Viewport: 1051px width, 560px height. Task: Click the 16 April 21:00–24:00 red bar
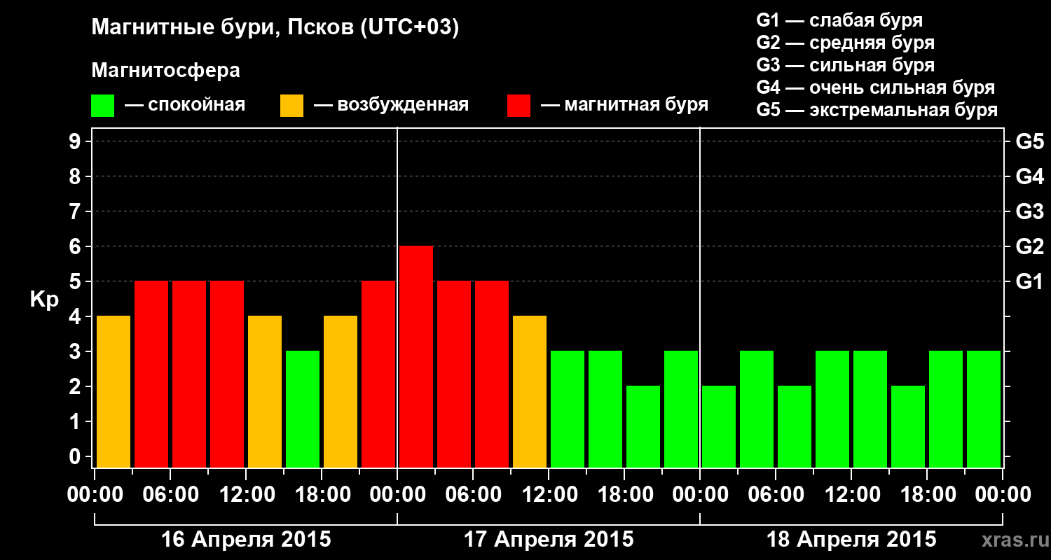coord(378,374)
